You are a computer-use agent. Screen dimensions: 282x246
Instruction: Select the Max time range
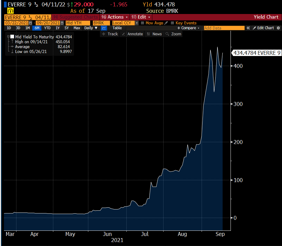pos(77,28)
